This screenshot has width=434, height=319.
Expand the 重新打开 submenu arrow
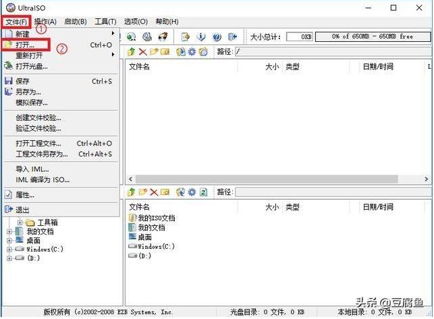[113, 55]
